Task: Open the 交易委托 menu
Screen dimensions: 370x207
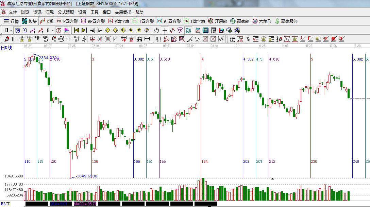Action: (123, 12)
